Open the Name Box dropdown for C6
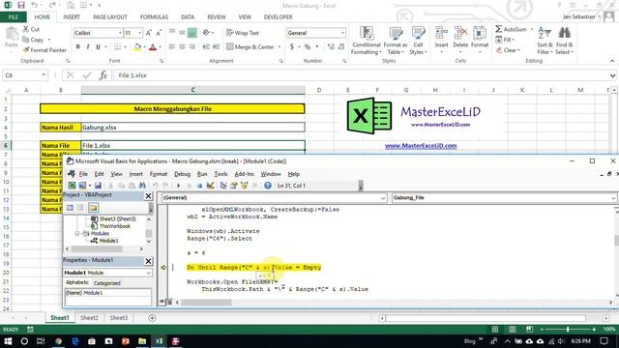This screenshot has width=619, height=348. tap(44, 75)
